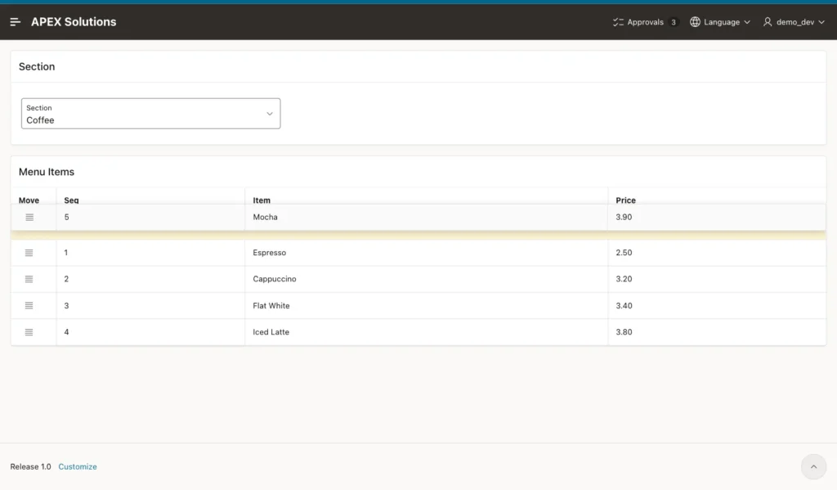This screenshot has width=837, height=490.
Task: Click the price 3.40 cell
Action: 716,306
